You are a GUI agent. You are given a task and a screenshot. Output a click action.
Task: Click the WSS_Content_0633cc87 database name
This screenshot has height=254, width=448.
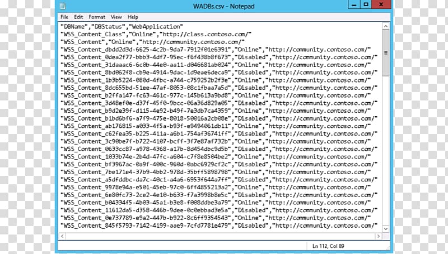[146, 149]
